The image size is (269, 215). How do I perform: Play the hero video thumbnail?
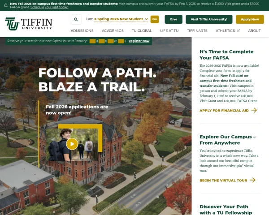(72, 144)
